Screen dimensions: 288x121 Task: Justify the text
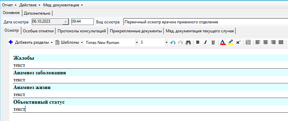(281, 43)
